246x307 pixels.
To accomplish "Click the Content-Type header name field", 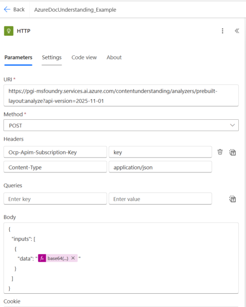I will (55, 167).
